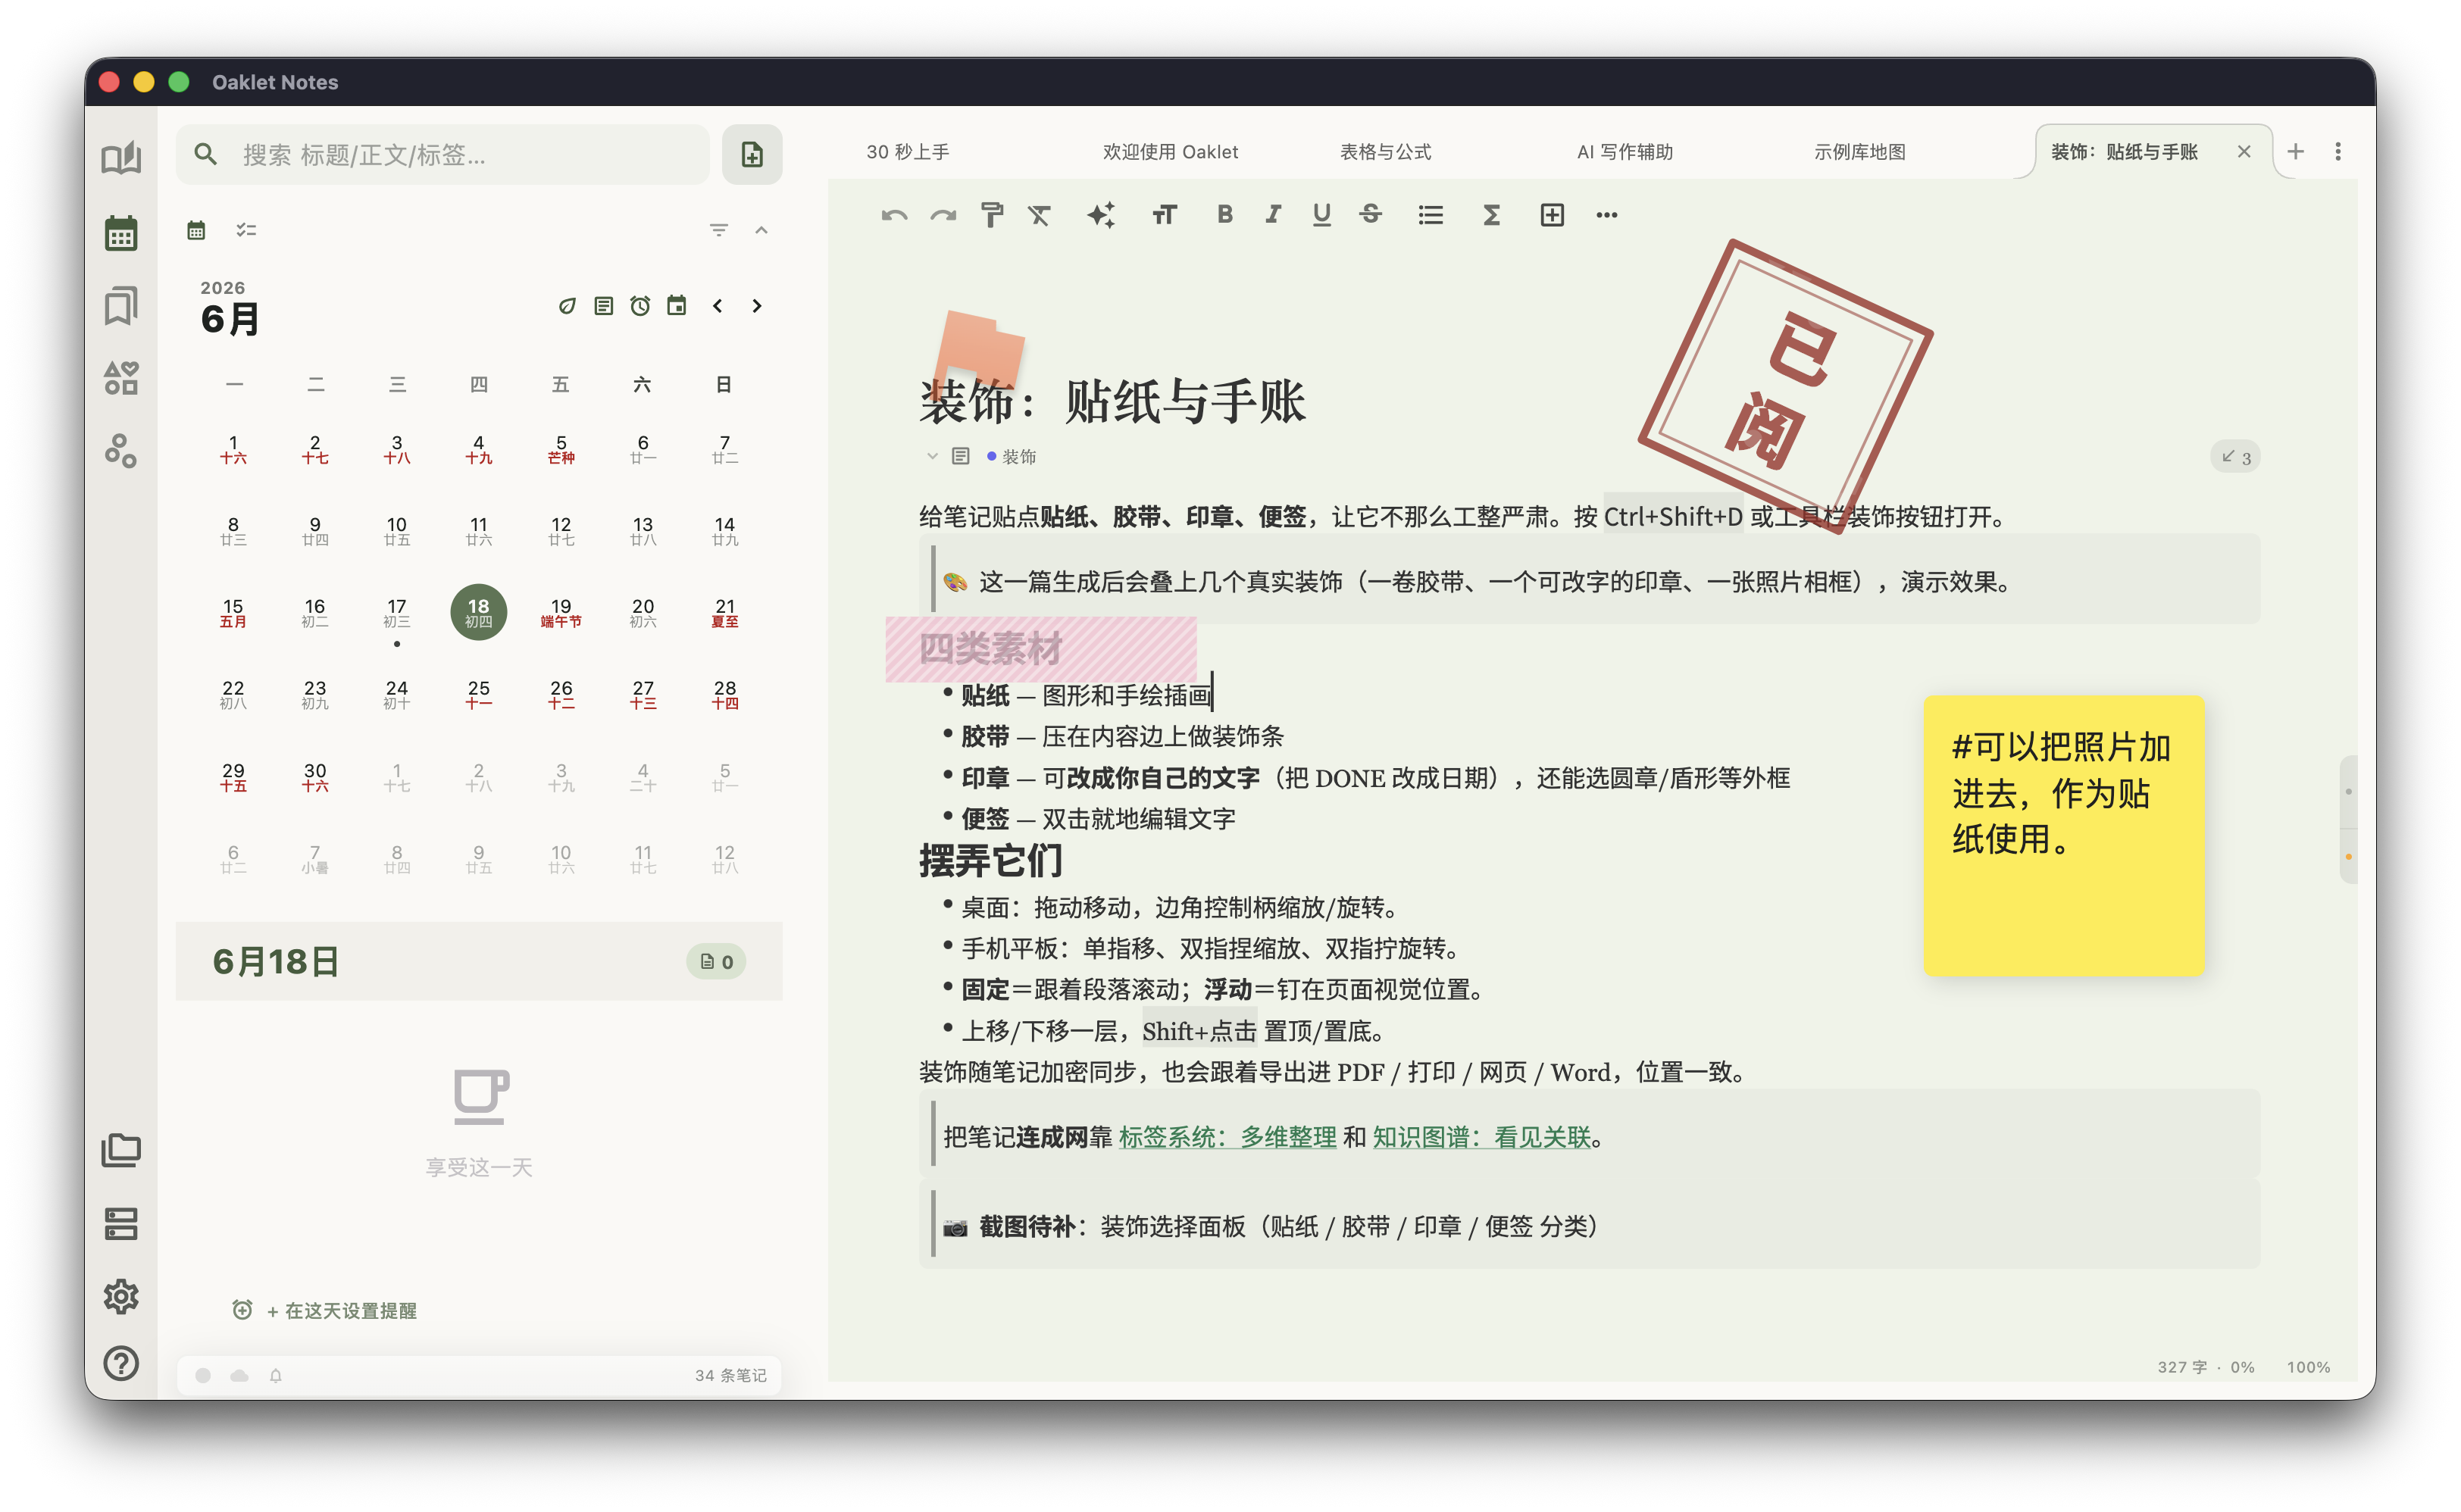Open the knowledge graph sidebar icon
The width and height of the screenshot is (2461, 1512).
point(121,451)
